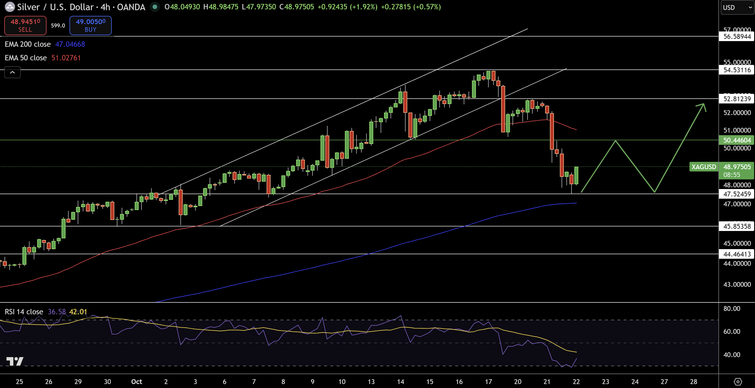Click the 47.52459 support level label
Viewport: 755px width, 388px height.
click(737, 194)
